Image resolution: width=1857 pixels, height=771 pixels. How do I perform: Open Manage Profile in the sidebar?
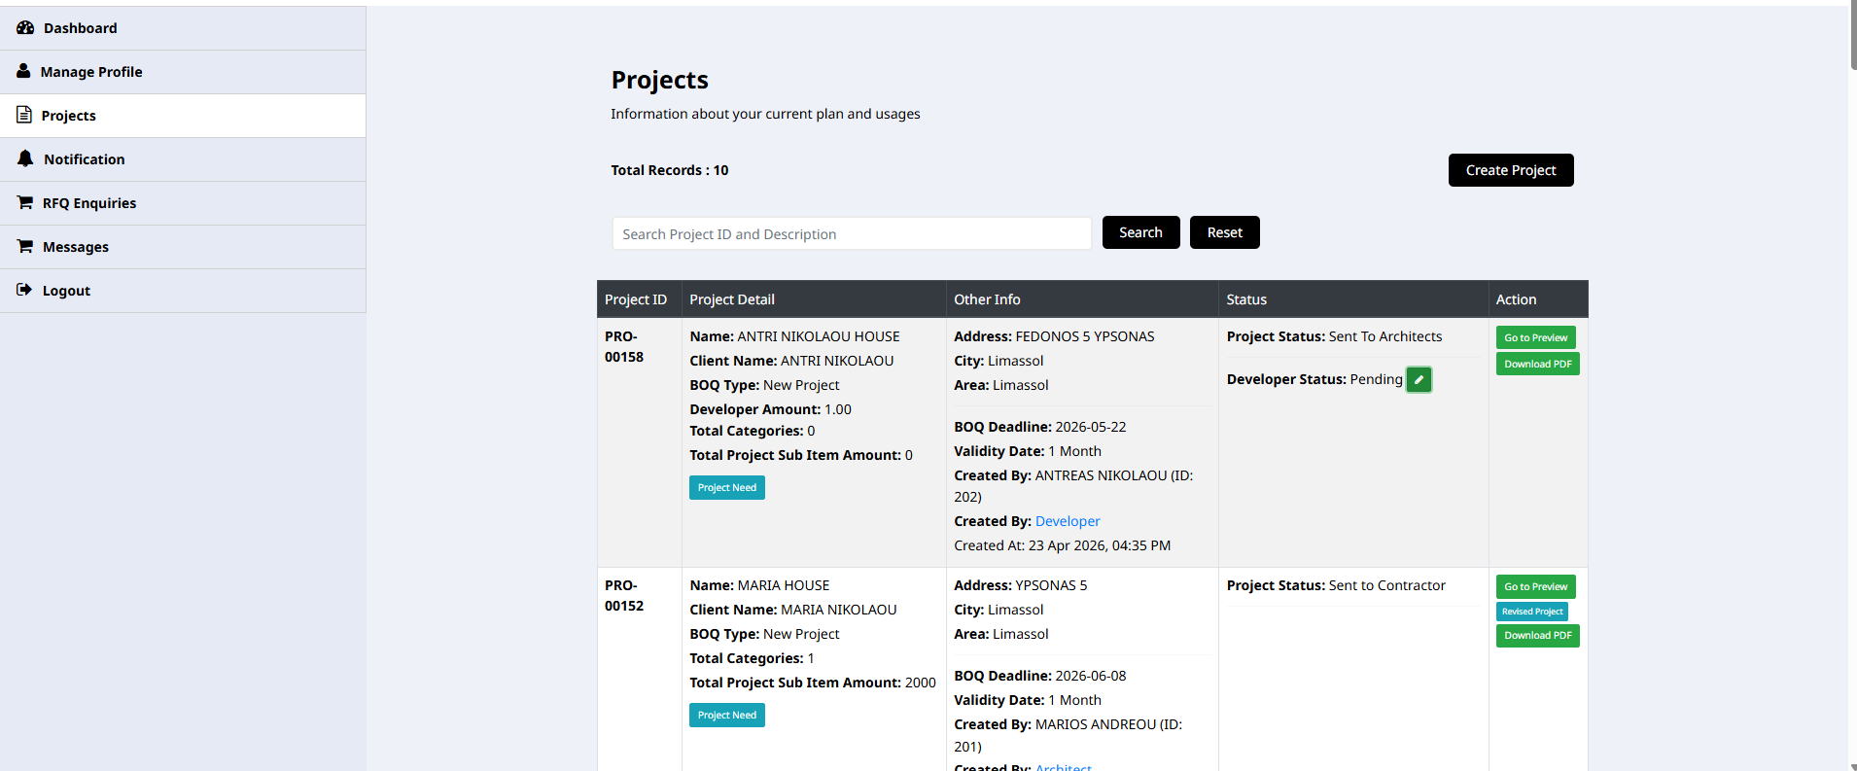[183, 72]
